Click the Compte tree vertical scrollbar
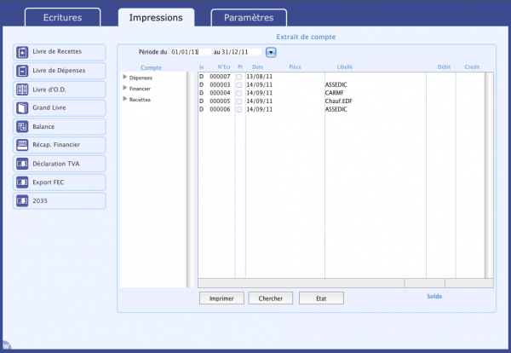This screenshot has width=511, height=353. (190, 179)
